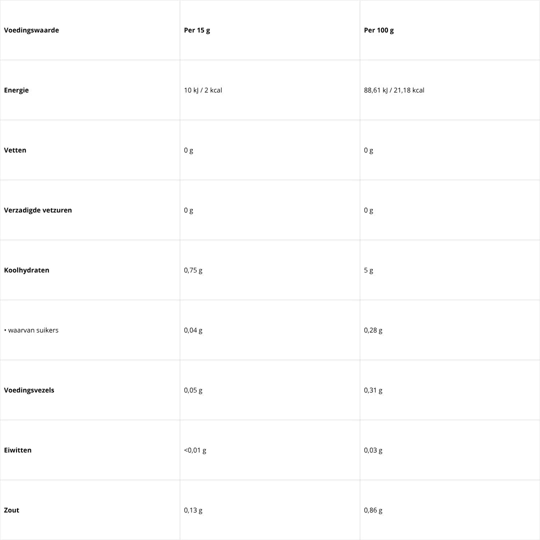
Task: Click the Vetten row label
Action: coord(15,150)
